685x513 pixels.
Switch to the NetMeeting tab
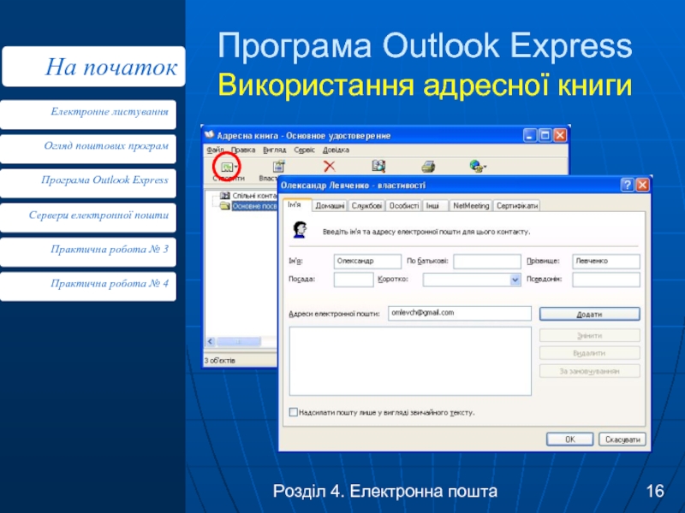point(471,205)
